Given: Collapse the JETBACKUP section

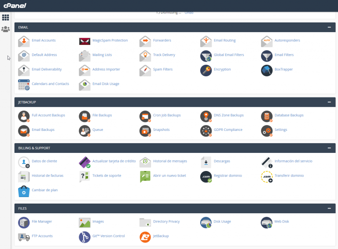Looking at the screenshot, I should (x=329, y=102).
